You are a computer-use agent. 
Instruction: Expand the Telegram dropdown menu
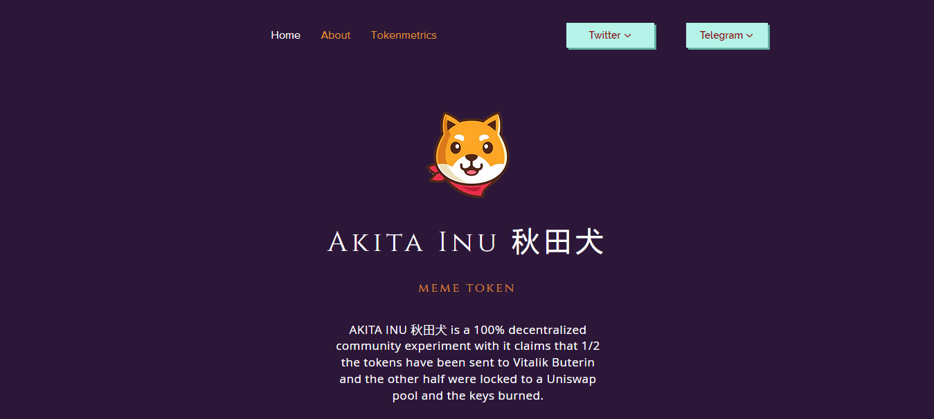pyautogui.click(x=726, y=35)
